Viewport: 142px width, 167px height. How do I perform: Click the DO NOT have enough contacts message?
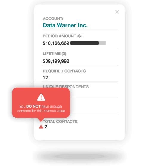pos(41,108)
